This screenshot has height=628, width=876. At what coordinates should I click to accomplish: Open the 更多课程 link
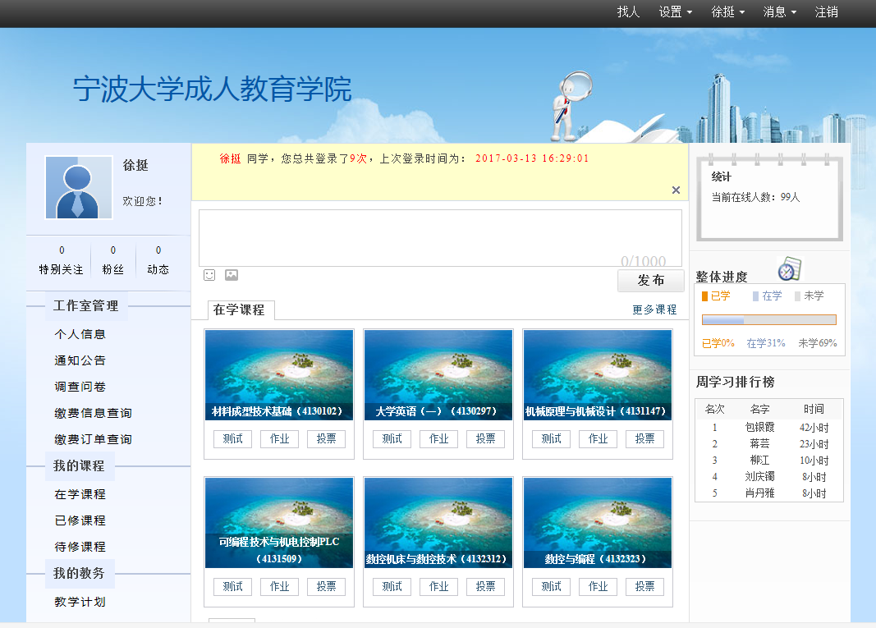coord(654,309)
